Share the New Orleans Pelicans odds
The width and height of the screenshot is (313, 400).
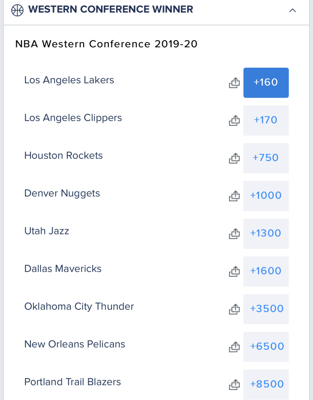click(x=234, y=346)
